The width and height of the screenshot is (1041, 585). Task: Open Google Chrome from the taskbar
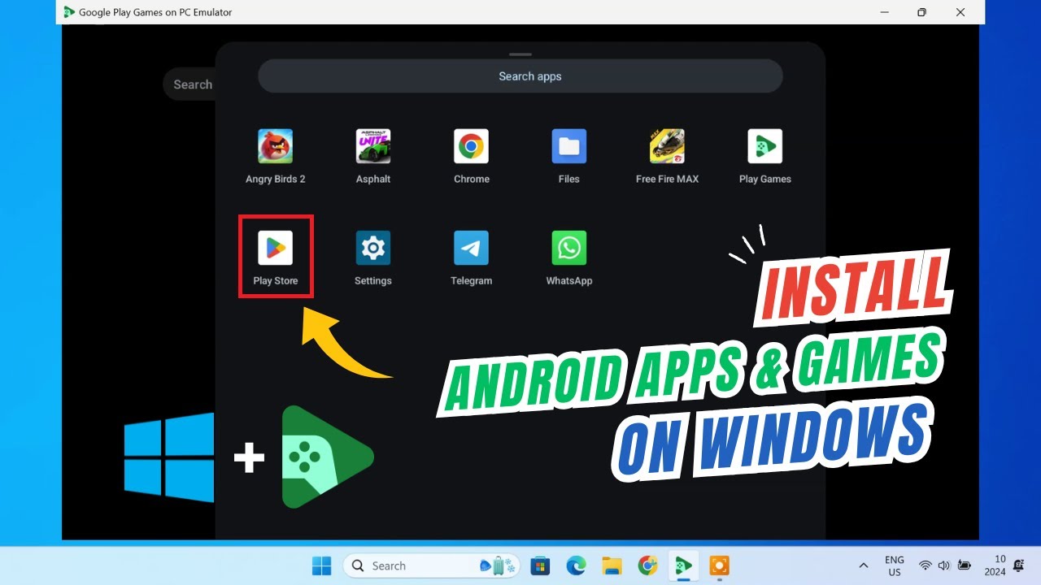[647, 565]
